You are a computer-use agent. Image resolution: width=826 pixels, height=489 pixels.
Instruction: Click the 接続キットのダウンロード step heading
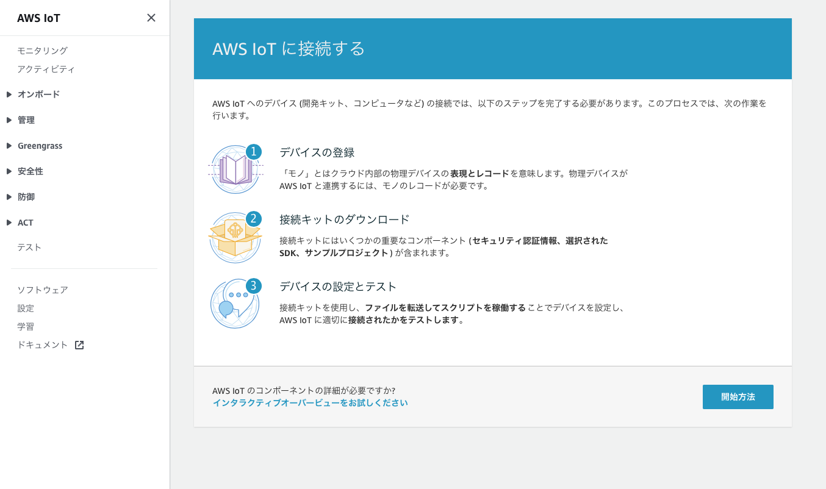point(345,220)
